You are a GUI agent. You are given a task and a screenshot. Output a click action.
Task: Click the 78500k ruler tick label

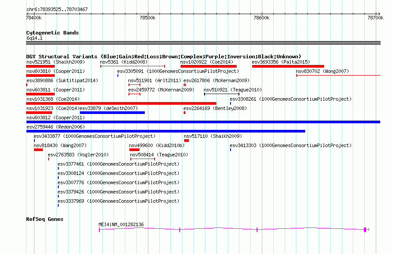coord(147,18)
